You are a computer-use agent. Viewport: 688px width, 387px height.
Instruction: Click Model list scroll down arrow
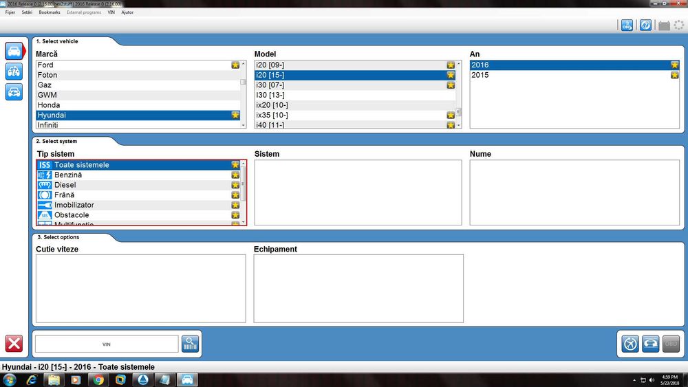click(x=458, y=125)
